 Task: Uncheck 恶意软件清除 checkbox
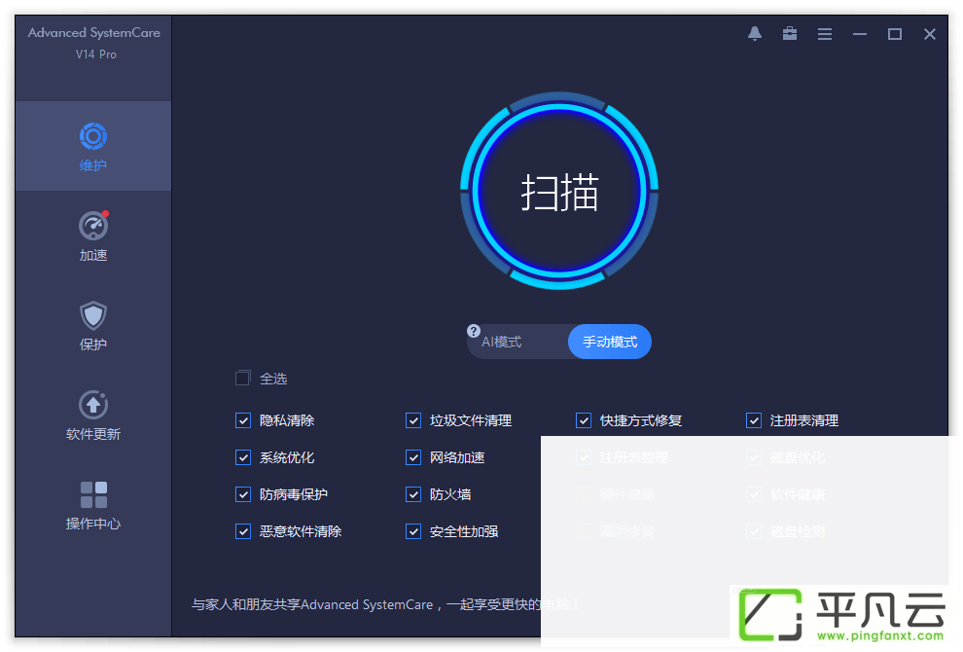point(243,531)
